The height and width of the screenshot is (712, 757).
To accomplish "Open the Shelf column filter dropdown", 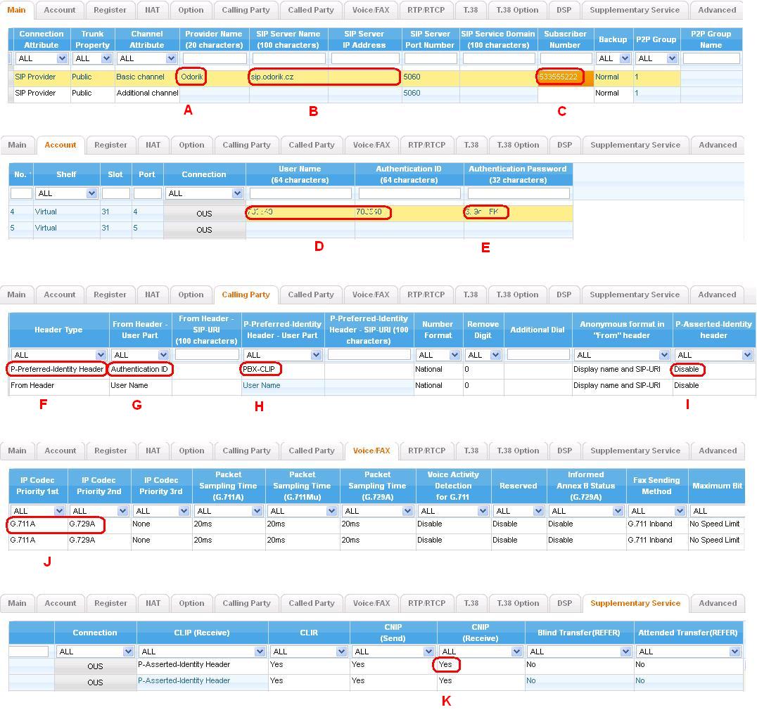I will [66, 193].
